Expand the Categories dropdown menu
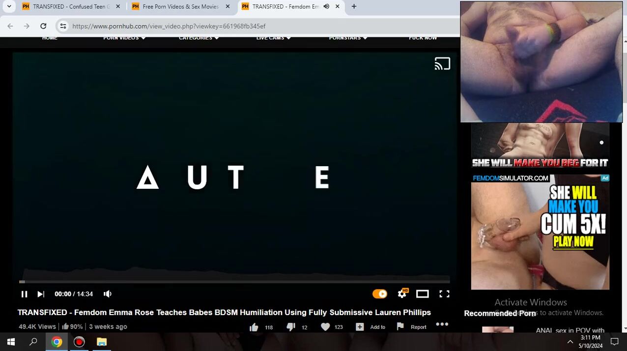 click(199, 38)
